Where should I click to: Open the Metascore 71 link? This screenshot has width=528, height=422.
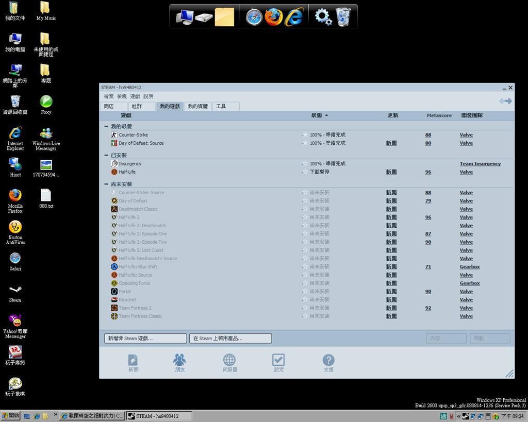tap(428, 266)
